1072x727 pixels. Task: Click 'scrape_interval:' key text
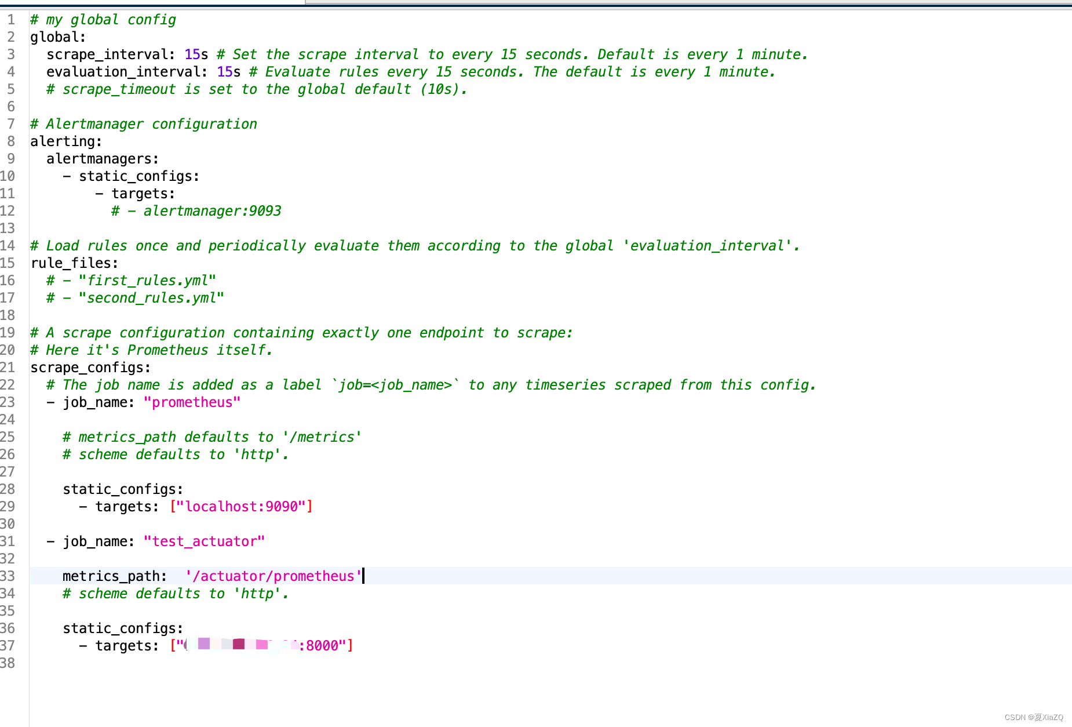tap(111, 54)
